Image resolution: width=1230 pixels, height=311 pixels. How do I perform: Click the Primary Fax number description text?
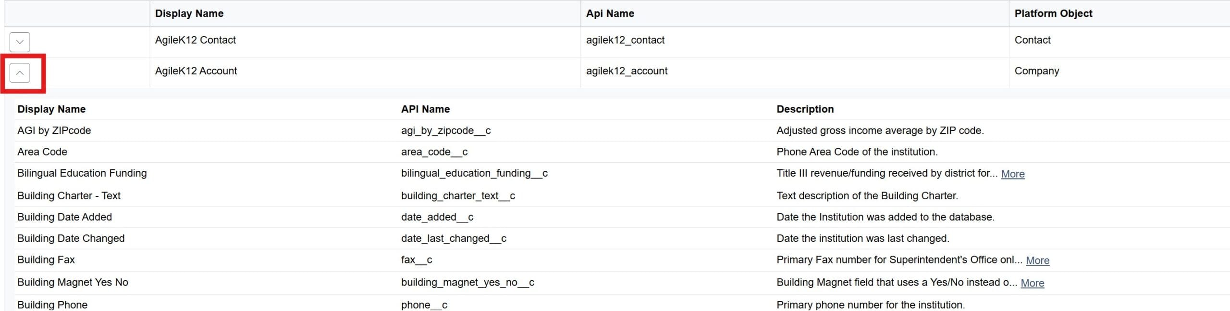click(x=899, y=259)
